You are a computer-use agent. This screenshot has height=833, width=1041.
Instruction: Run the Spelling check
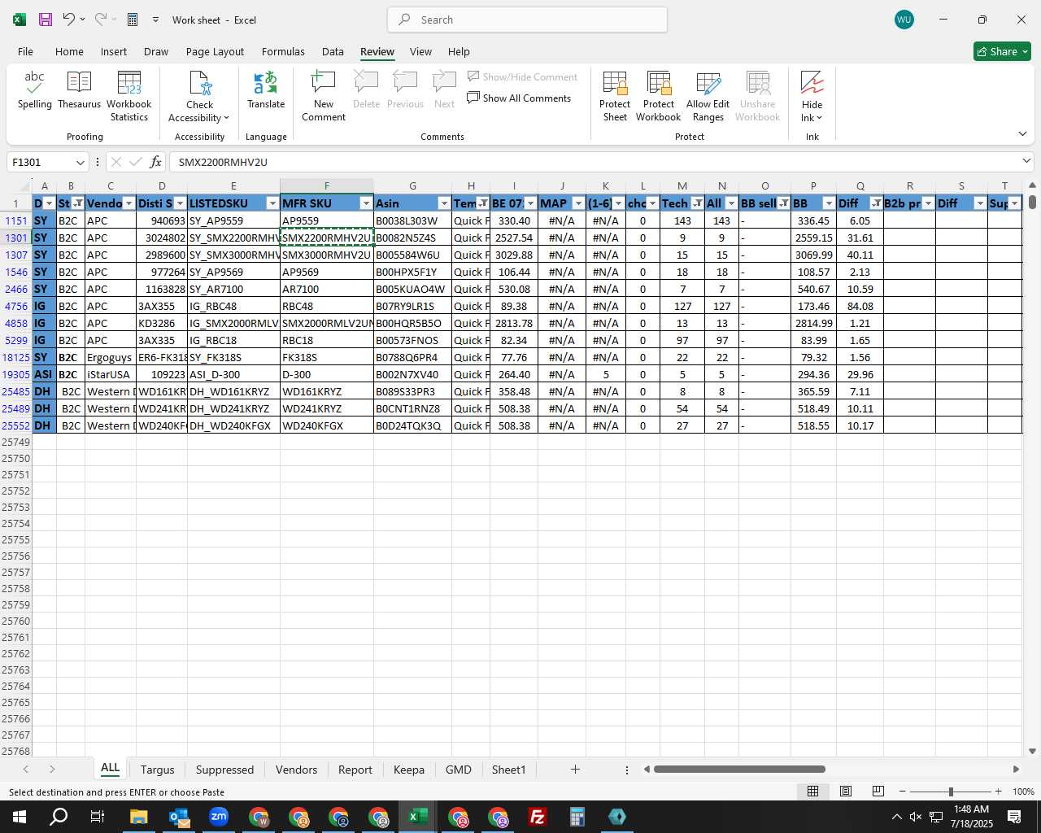(35, 90)
